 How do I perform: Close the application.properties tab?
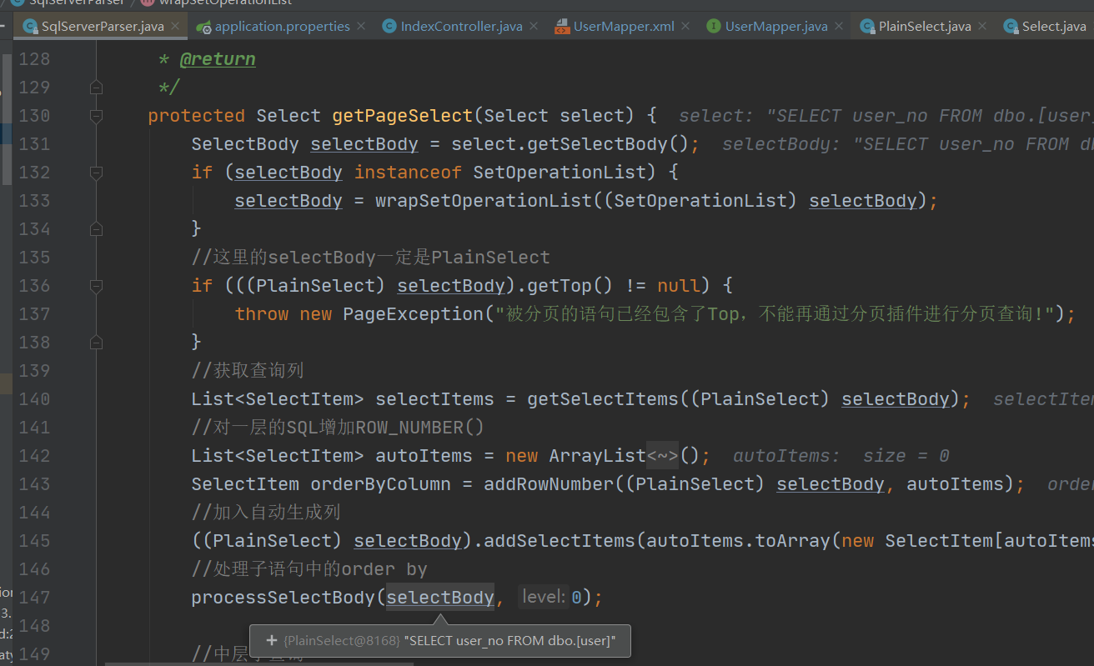pyautogui.click(x=361, y=27)
